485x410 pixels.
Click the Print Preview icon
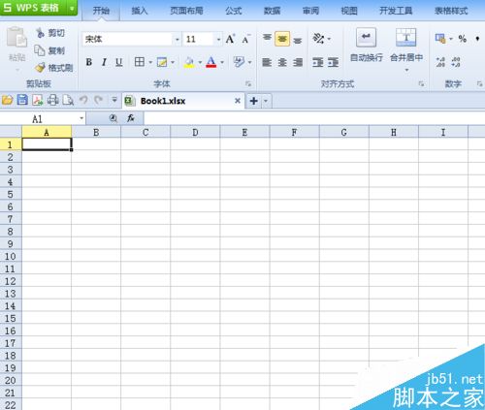pyautogui.click(x=68, y=101)
